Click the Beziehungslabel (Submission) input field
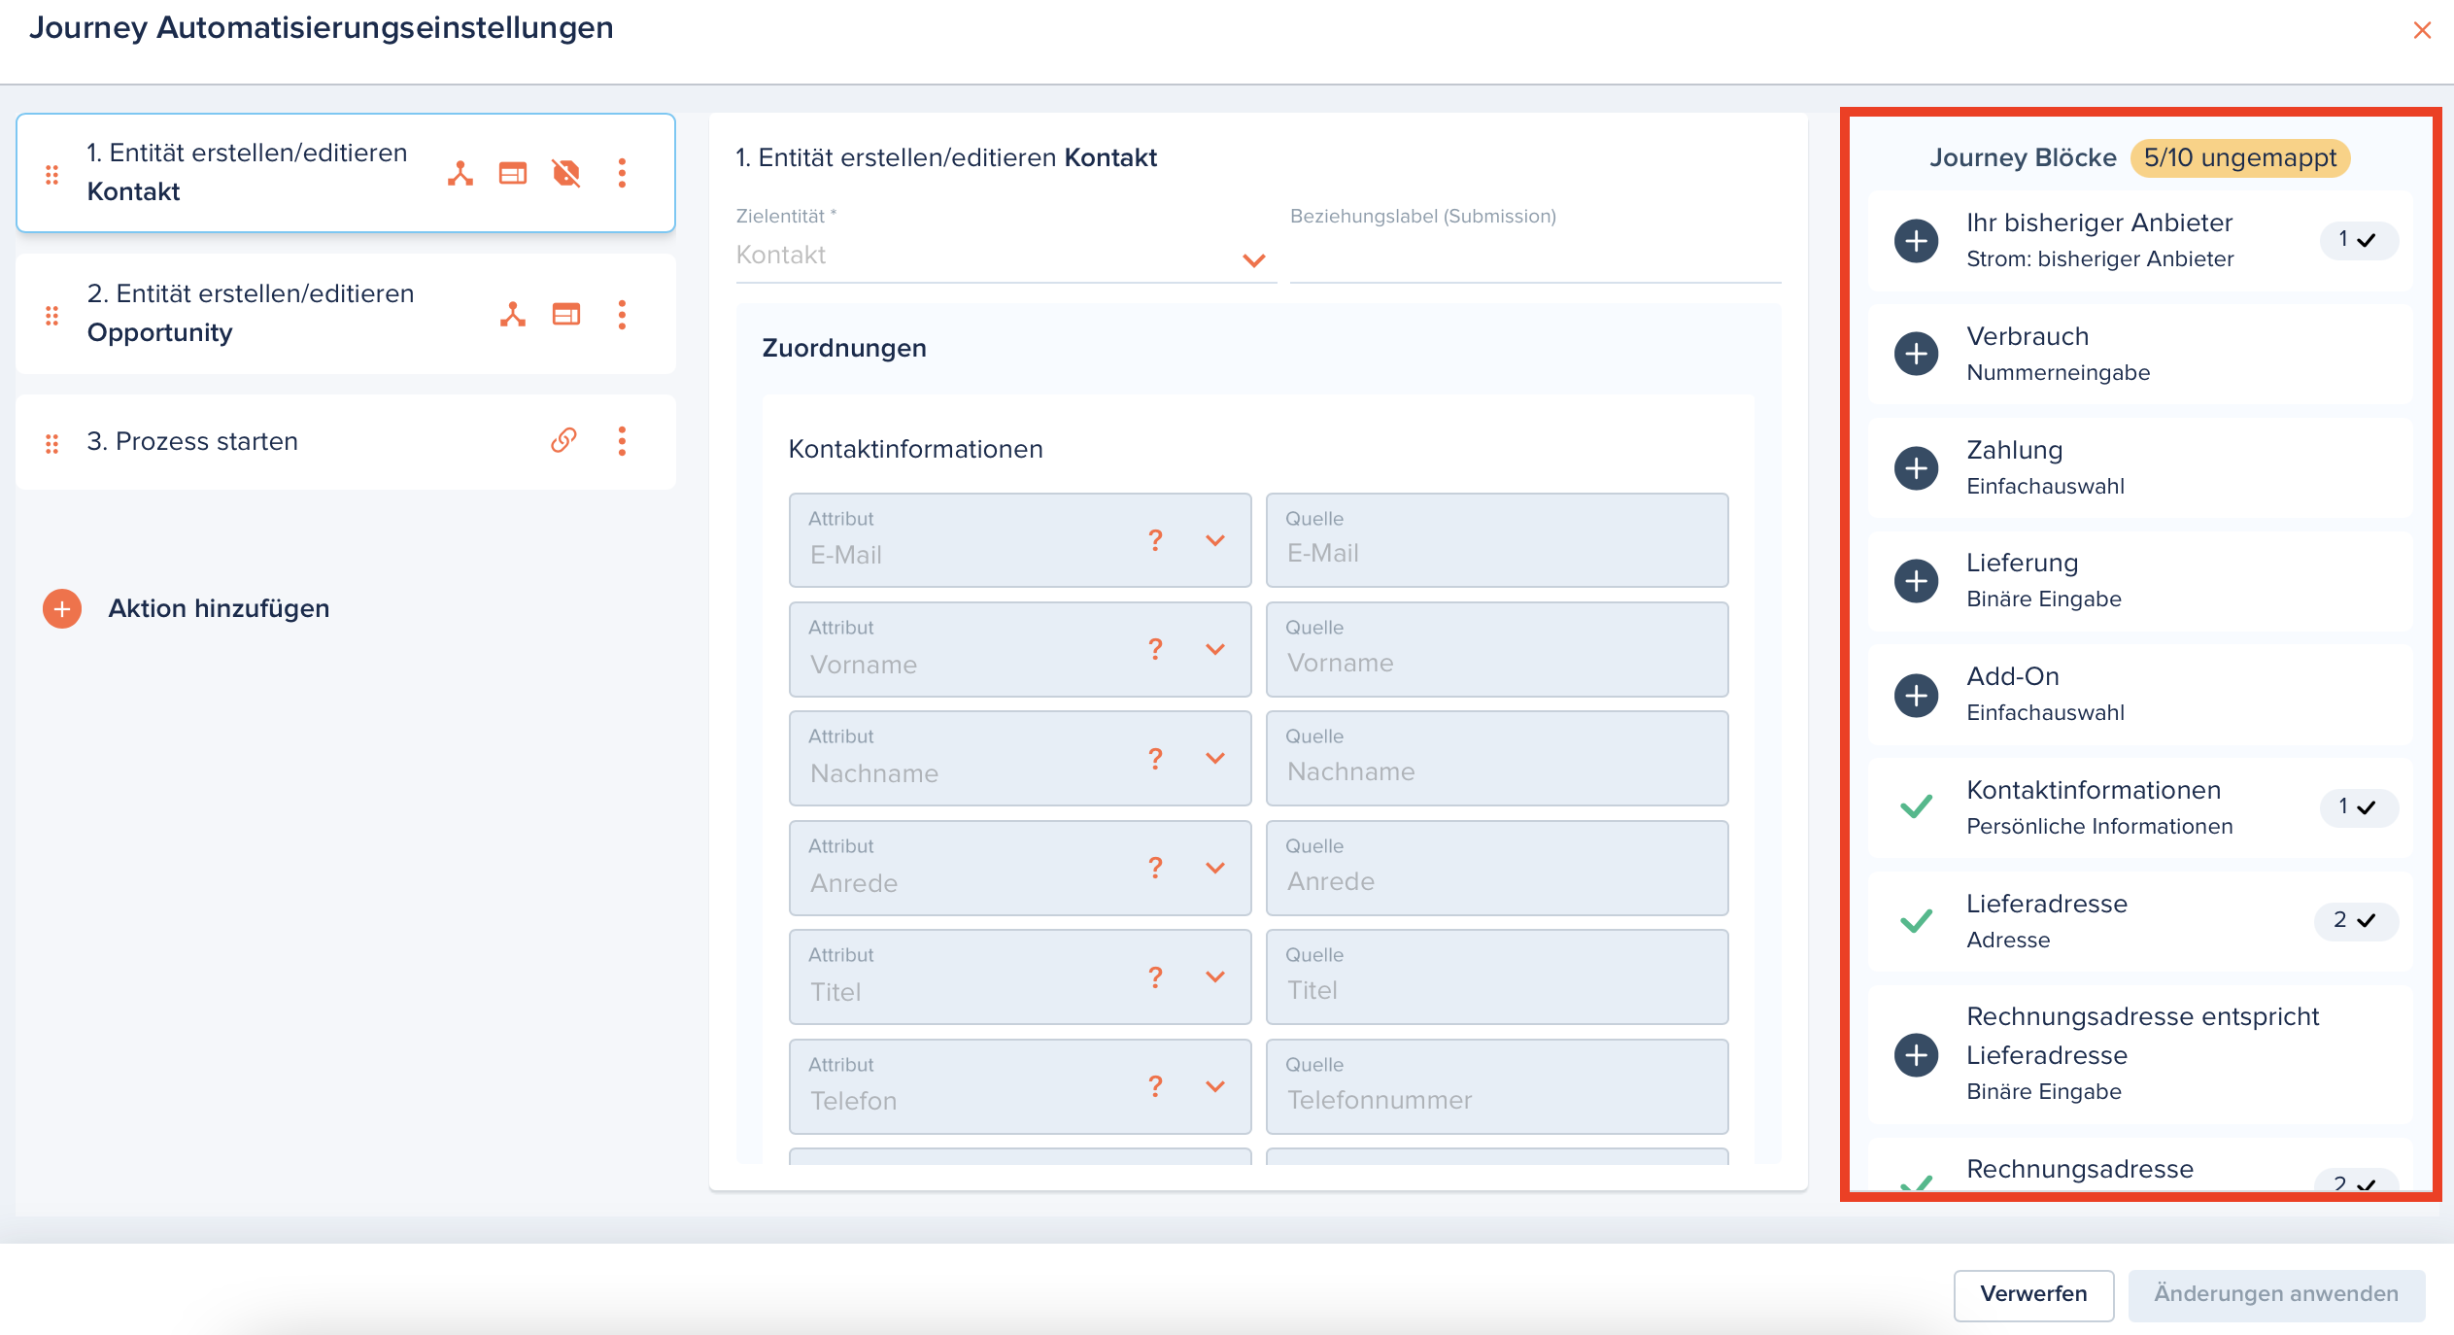Screen dimensions: 2454x1335 pyautogui.click(x=1534, y=256)
